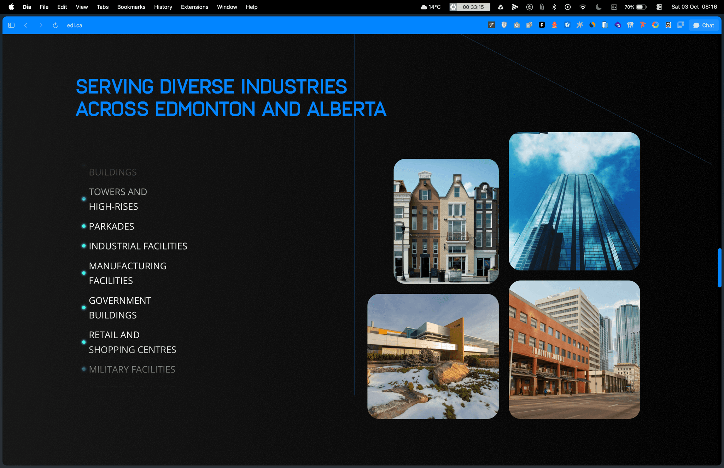
Task: Open the Tabs menu
Action: click(x=103, y=7)
